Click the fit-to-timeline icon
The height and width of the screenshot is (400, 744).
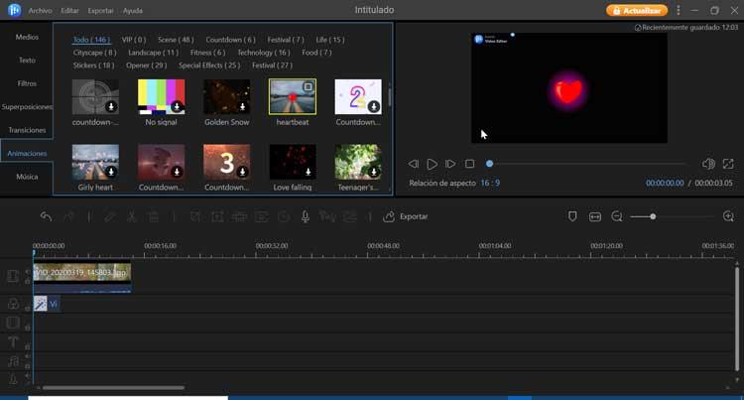594,216
